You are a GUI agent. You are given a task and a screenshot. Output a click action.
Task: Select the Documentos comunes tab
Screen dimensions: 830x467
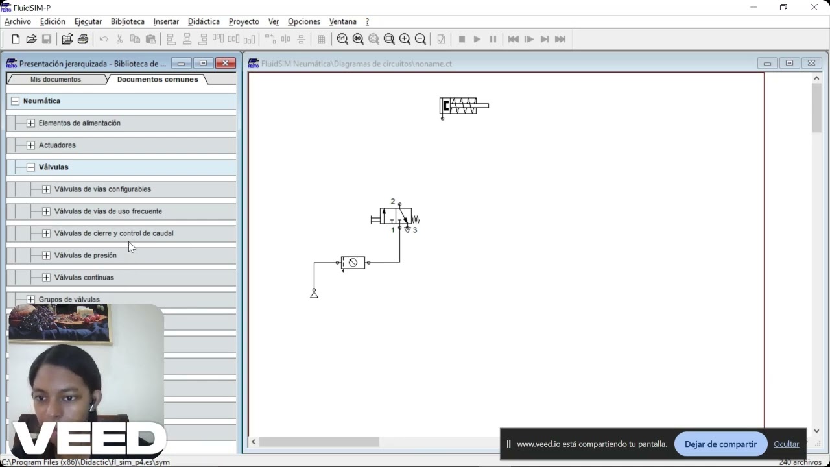click(x=158, y=79)
